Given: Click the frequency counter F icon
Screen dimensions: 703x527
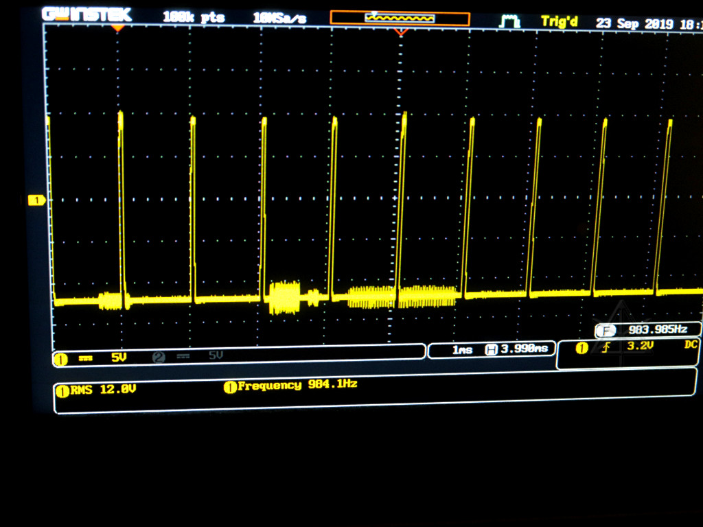Looking at the screenshot, I should [x=604, y=330].
